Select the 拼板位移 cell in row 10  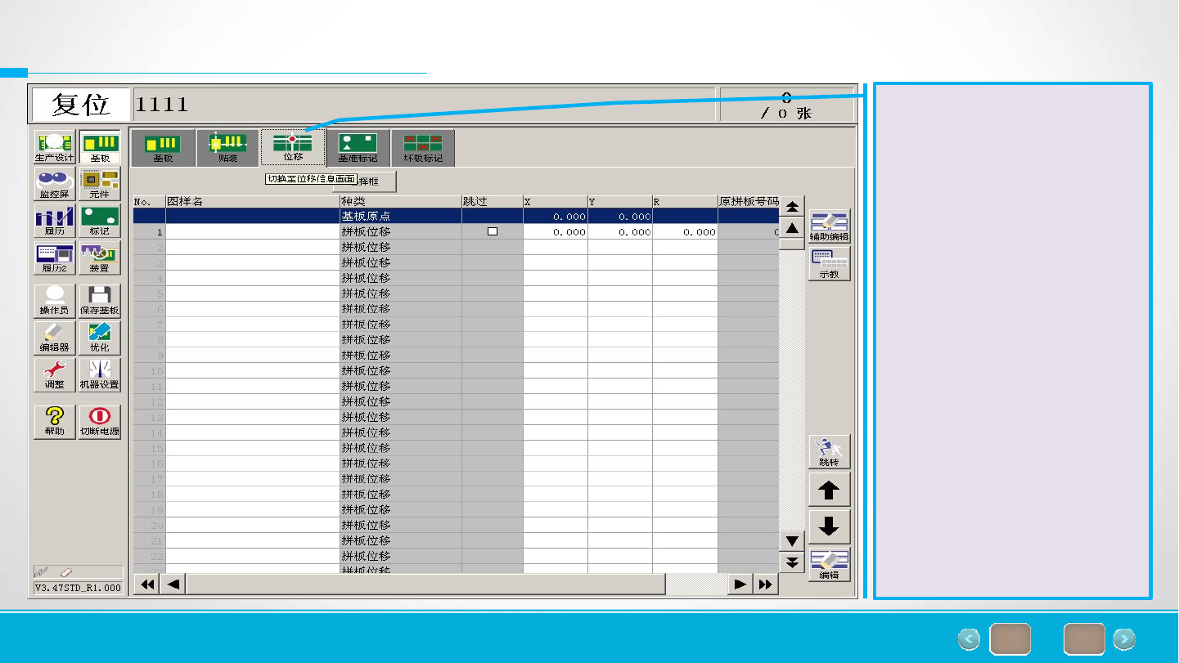[x=400, y=371]
